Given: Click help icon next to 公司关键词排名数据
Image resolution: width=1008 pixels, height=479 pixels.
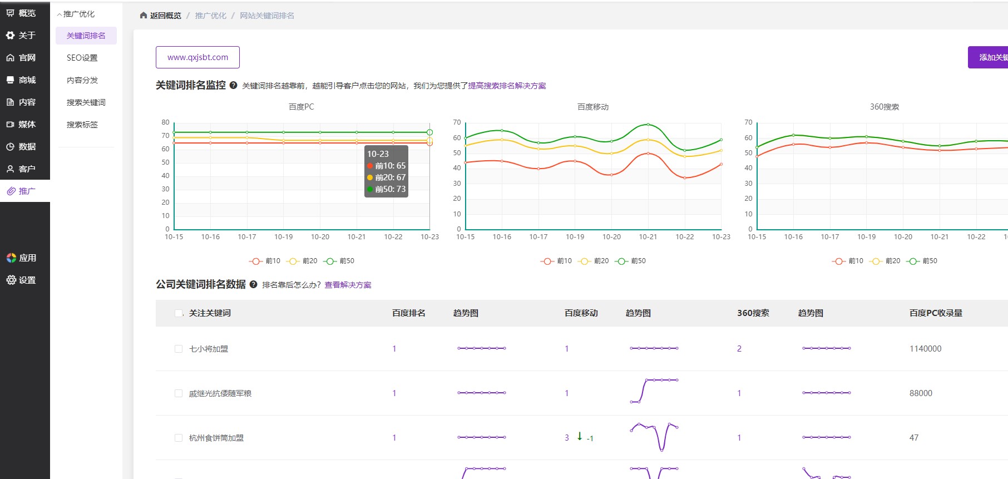Looking at the screenshot, I should pos(254,284).
